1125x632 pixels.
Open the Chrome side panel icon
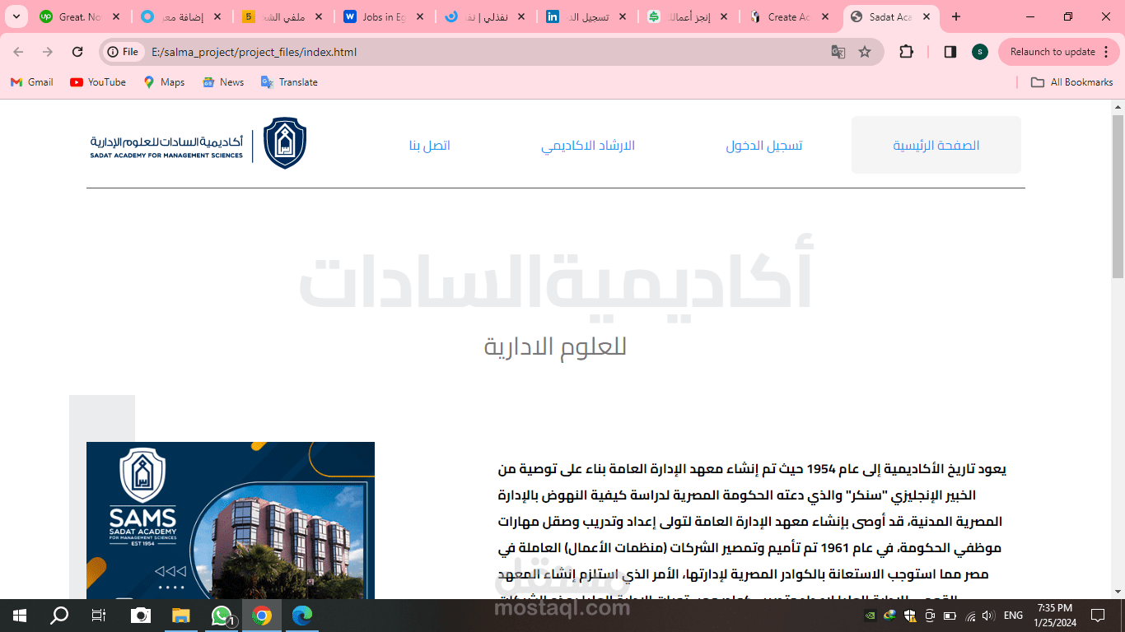(x=950, y=52)
